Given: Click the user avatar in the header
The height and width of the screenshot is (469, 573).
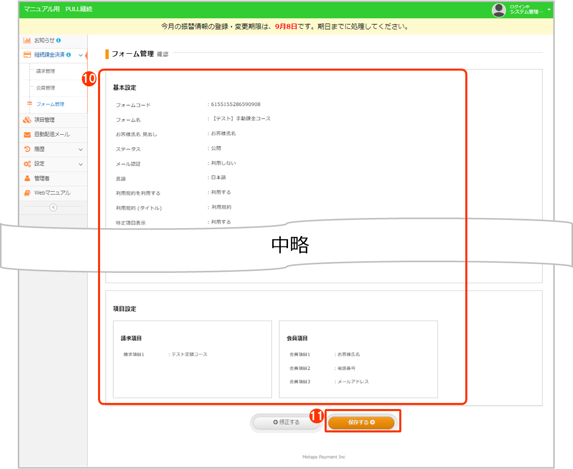Looking at the screenshot, I should 499,10.
